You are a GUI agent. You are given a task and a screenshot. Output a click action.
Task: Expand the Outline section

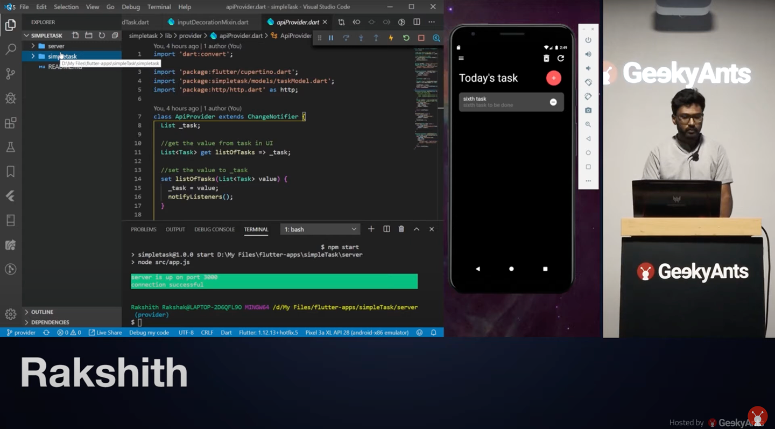click(x=42, y=312)
